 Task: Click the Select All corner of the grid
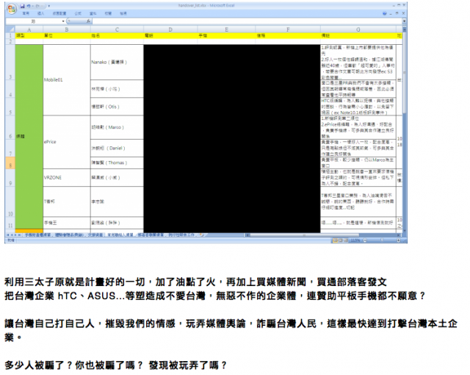coord(10,29)
